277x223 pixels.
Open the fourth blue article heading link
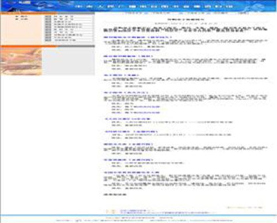126,93
